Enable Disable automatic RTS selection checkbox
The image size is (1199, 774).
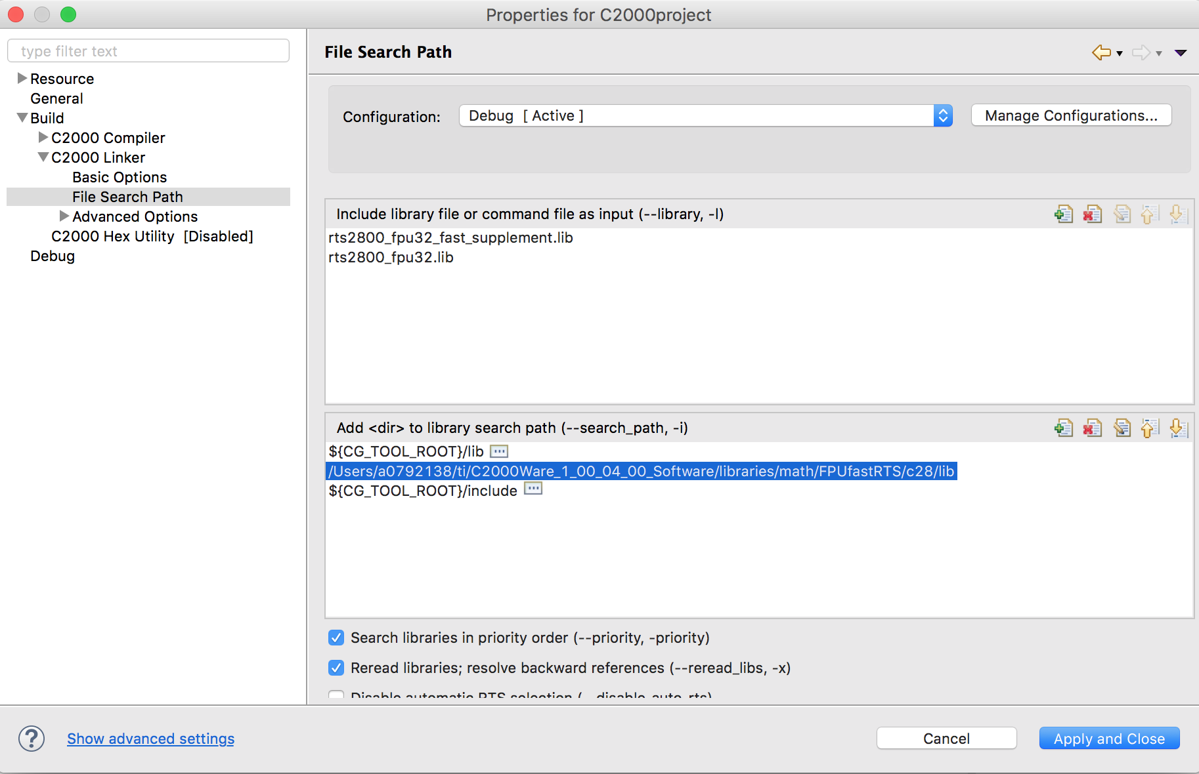click(336, 695)
